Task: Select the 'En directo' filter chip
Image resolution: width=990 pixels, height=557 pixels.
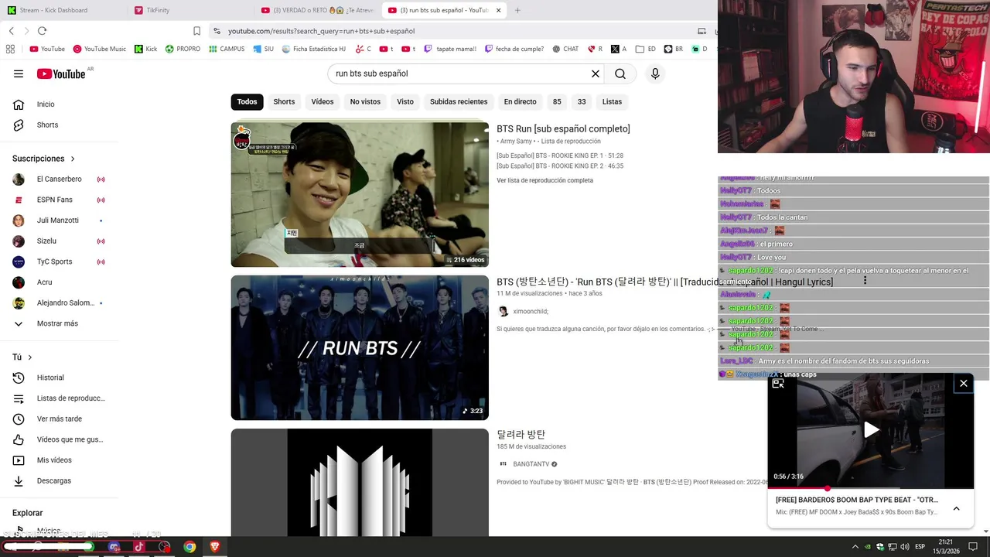Action: [x=520, y=101]
